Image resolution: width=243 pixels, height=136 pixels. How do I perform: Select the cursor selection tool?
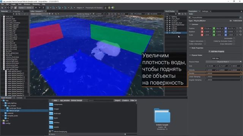pyautogui.click(x=2, y=8)
